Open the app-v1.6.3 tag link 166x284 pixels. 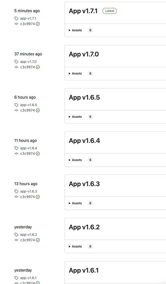(29, 191)
